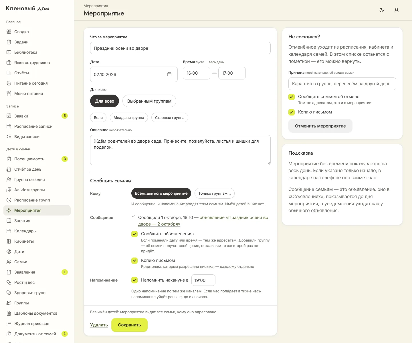This screenshot has width=412, height=343.
Task: Open the user profile icon
Action: (x=397, y=10)
